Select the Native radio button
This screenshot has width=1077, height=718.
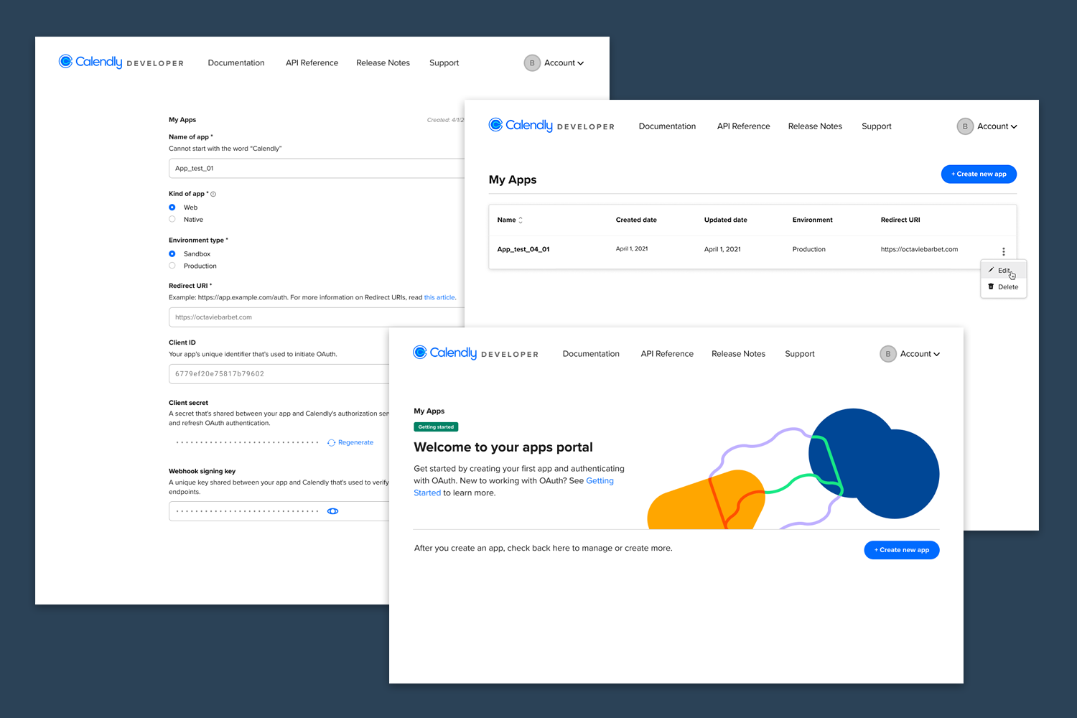pyautogui.click(x=172, y=220)
